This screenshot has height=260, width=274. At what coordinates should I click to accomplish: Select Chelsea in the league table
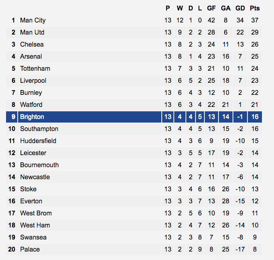point(32,44)
